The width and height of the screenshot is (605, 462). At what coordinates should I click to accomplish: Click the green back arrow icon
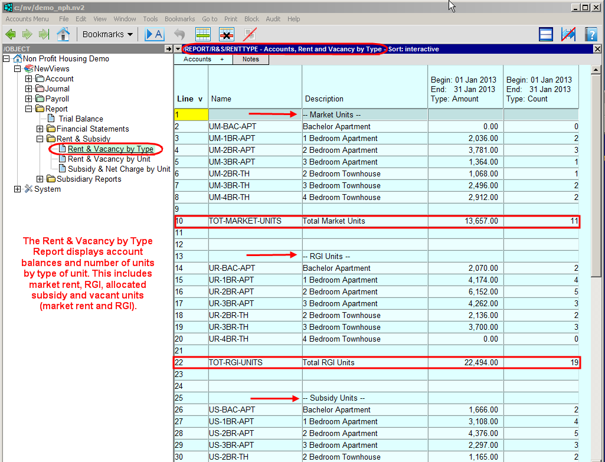tap(11, 34)
